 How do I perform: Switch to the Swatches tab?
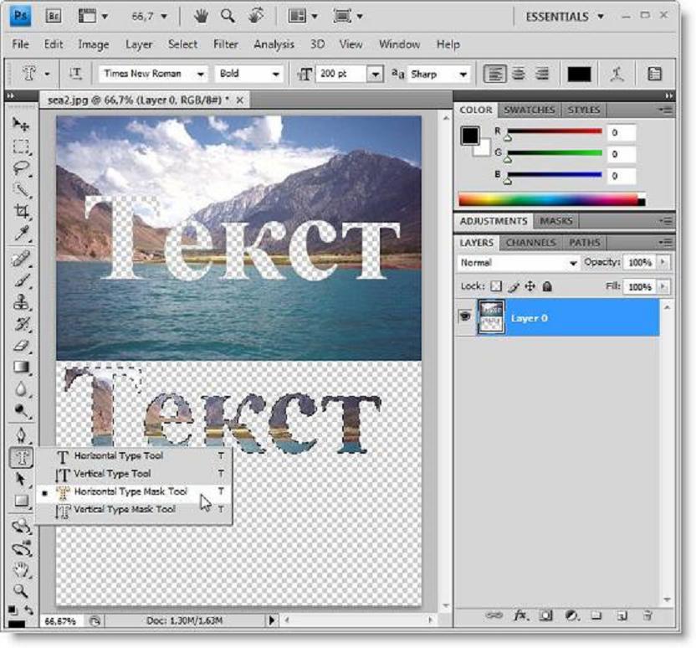click(x=529, y=110)
